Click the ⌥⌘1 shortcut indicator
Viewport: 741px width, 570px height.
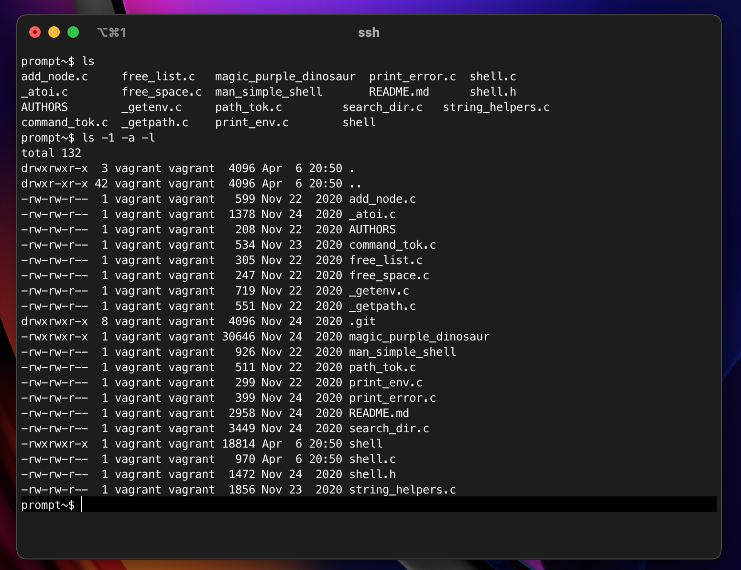(x=111, y=33)
